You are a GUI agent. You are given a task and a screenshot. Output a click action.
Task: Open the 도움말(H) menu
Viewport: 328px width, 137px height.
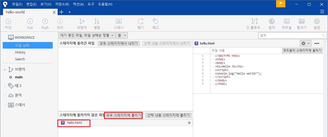point(105,4)
